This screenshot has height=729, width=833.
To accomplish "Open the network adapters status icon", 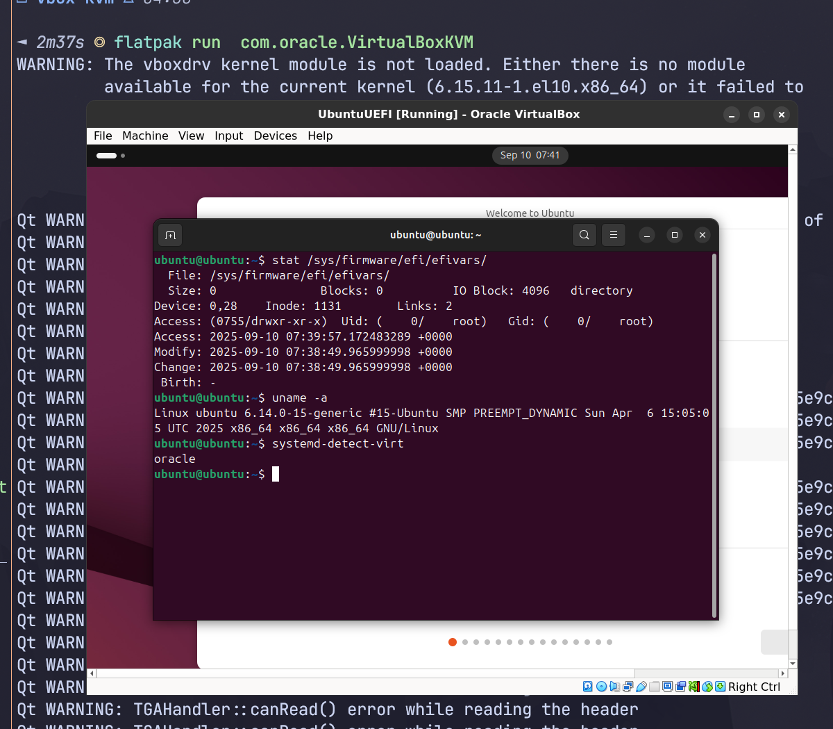I will (628, 687).
